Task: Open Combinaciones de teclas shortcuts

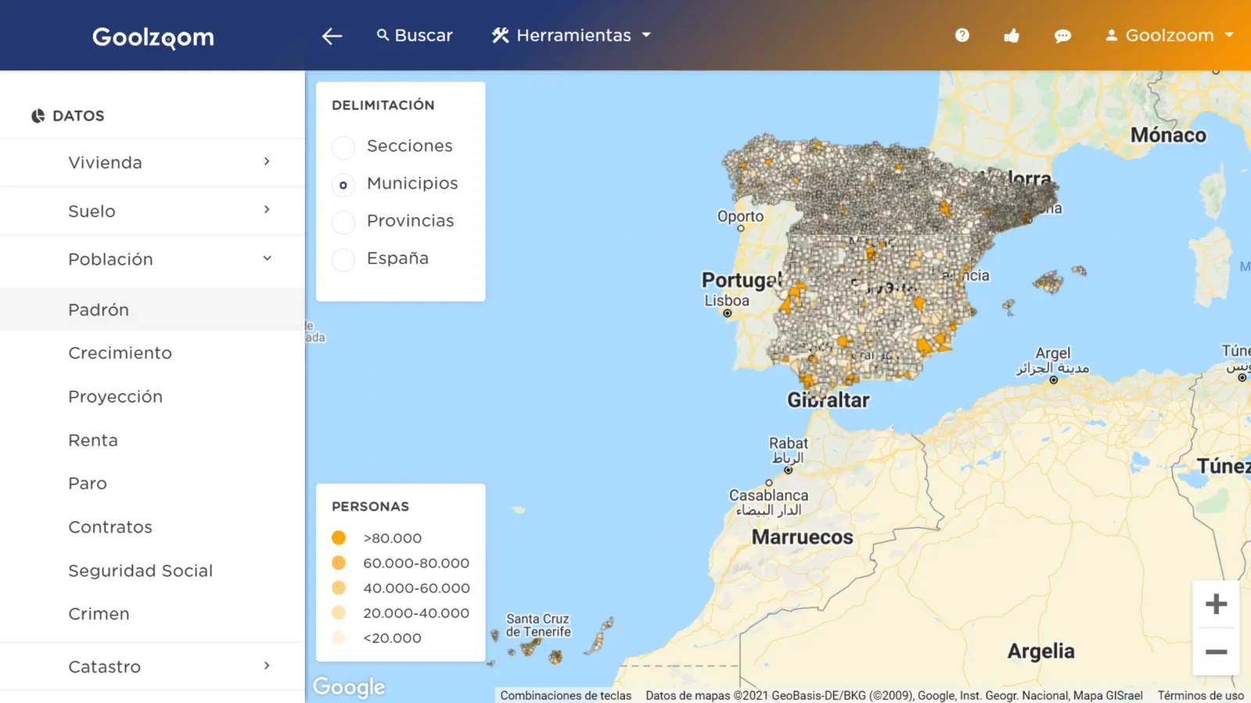Action: click(x=566, y=695)
